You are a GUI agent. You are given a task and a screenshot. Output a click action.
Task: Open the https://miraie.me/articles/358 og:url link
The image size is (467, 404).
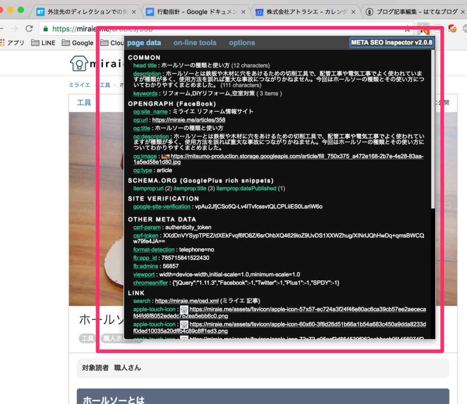pos(188,120)
